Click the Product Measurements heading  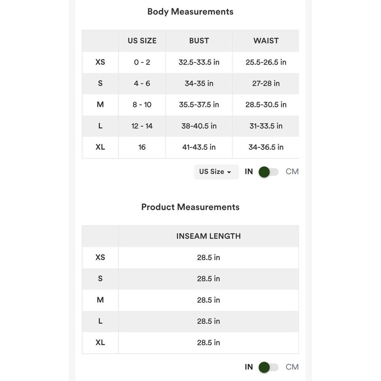pyautogui.click(x=190, y=207)
